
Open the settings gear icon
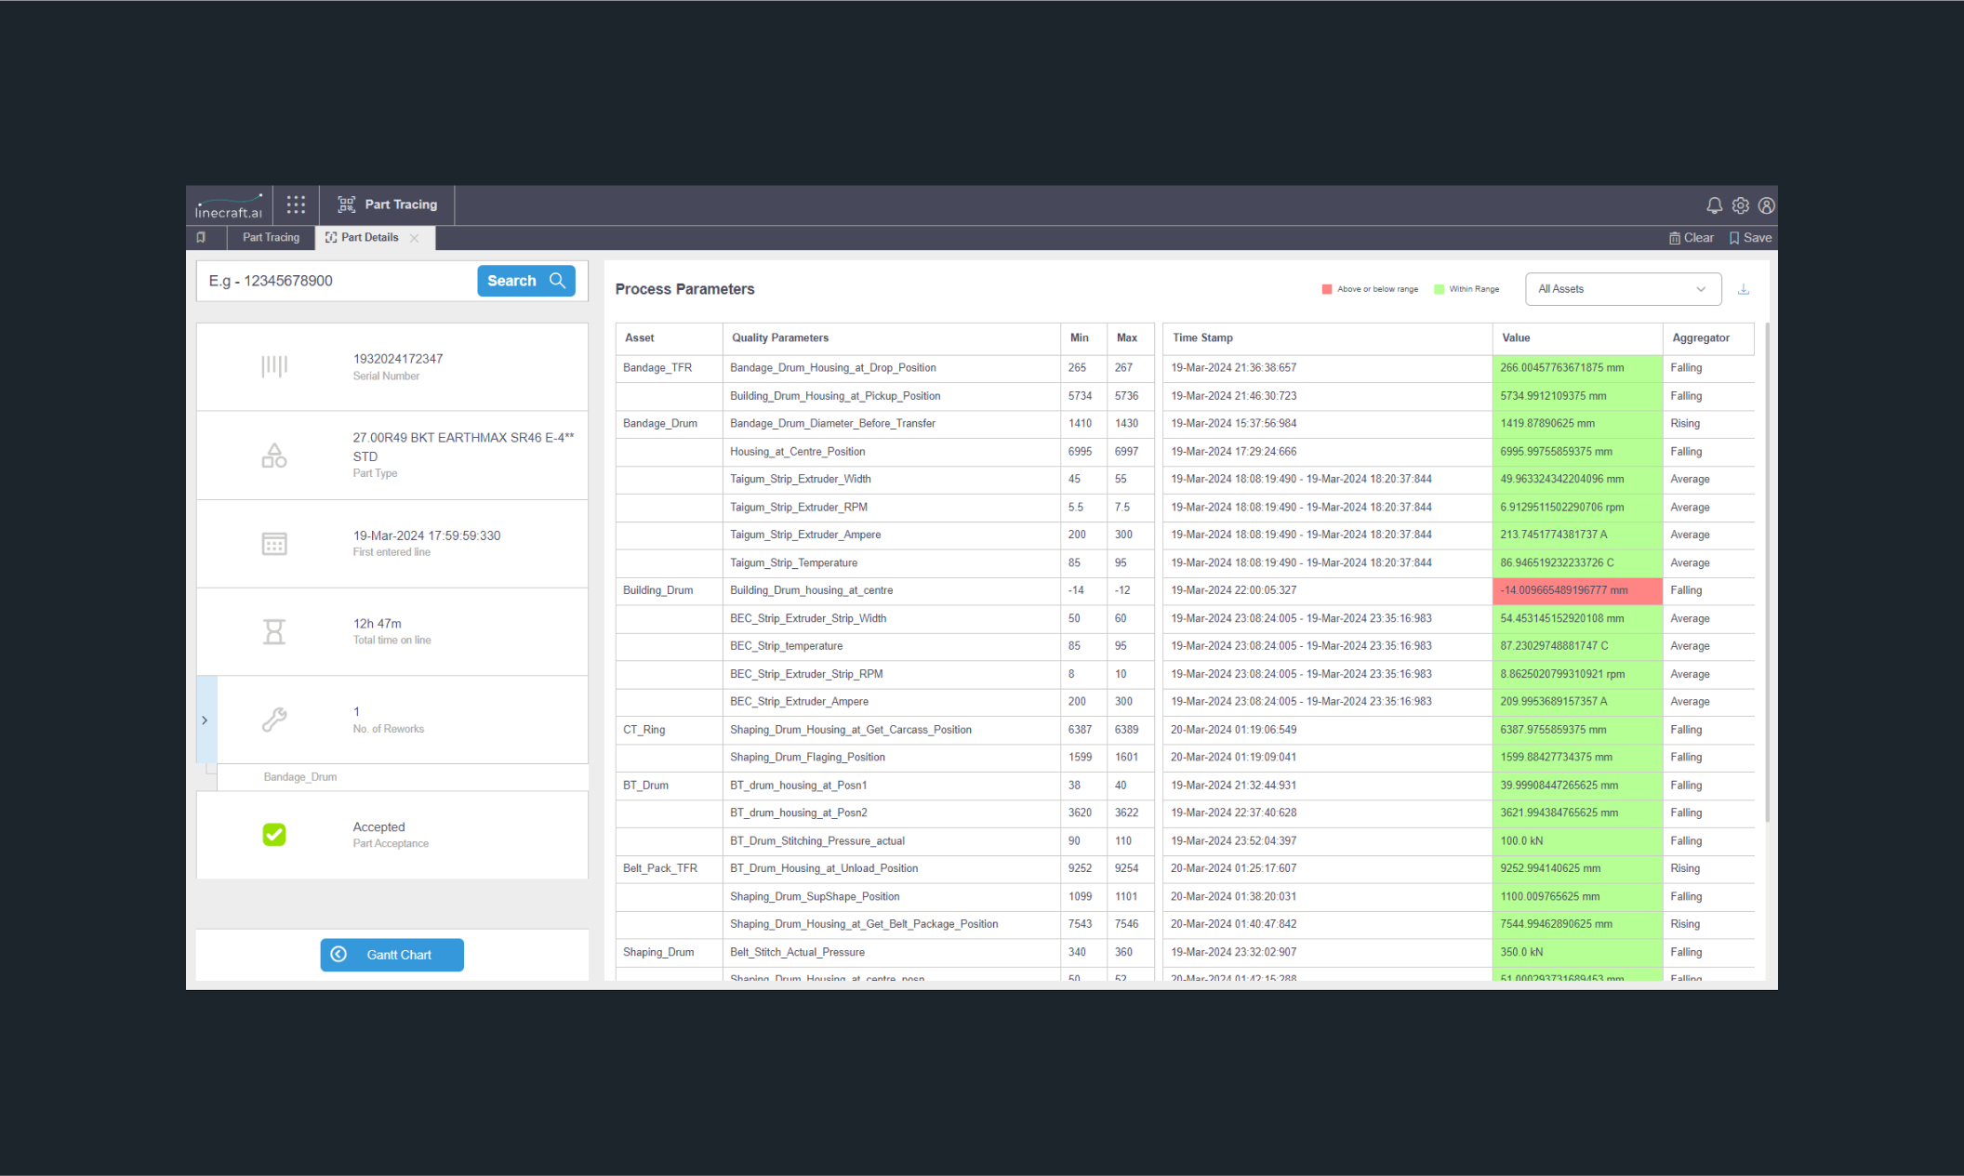(x=1740, y=205)
